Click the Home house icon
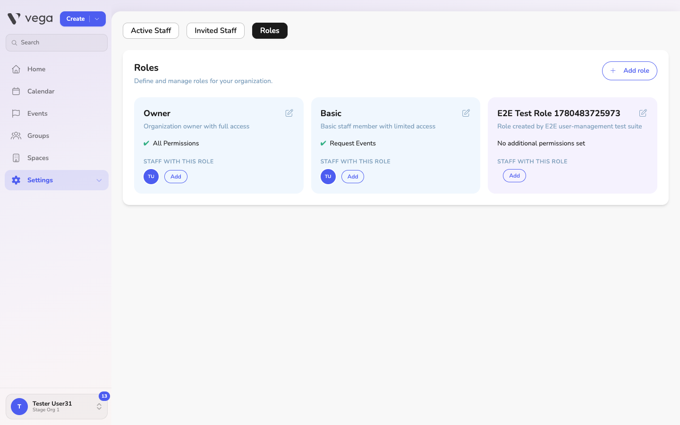Viewport: 680px width, 425px height. pyautogui.click(x=16, y=69)
